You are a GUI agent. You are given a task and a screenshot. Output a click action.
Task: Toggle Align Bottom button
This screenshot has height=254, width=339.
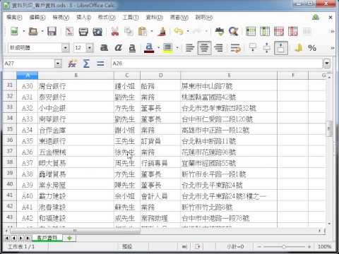(281, 48)
